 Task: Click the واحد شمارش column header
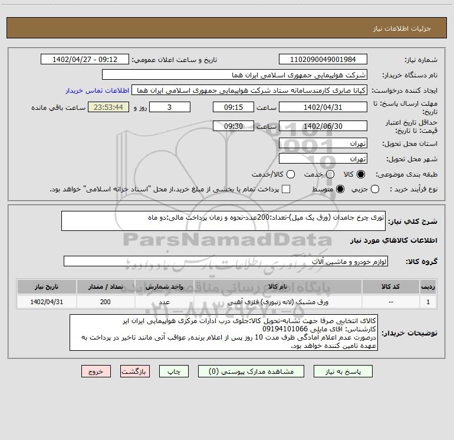[x=164, y=286]
